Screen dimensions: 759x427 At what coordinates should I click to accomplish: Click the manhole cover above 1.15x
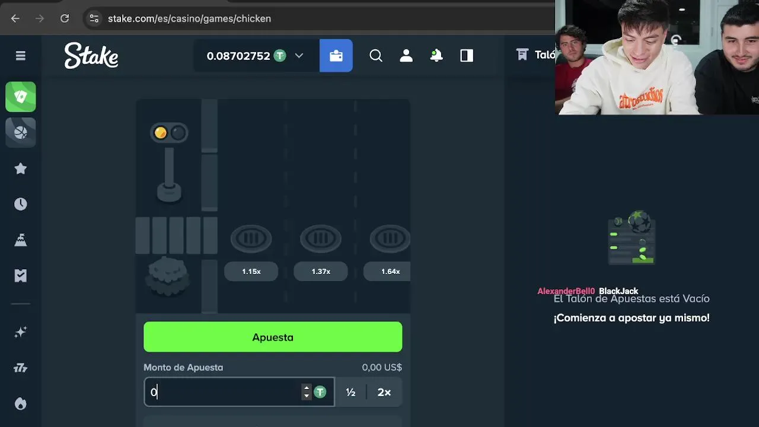pos(251,238)
